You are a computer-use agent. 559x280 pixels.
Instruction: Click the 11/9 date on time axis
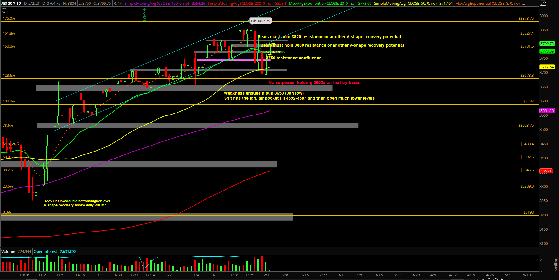point(60,275)
